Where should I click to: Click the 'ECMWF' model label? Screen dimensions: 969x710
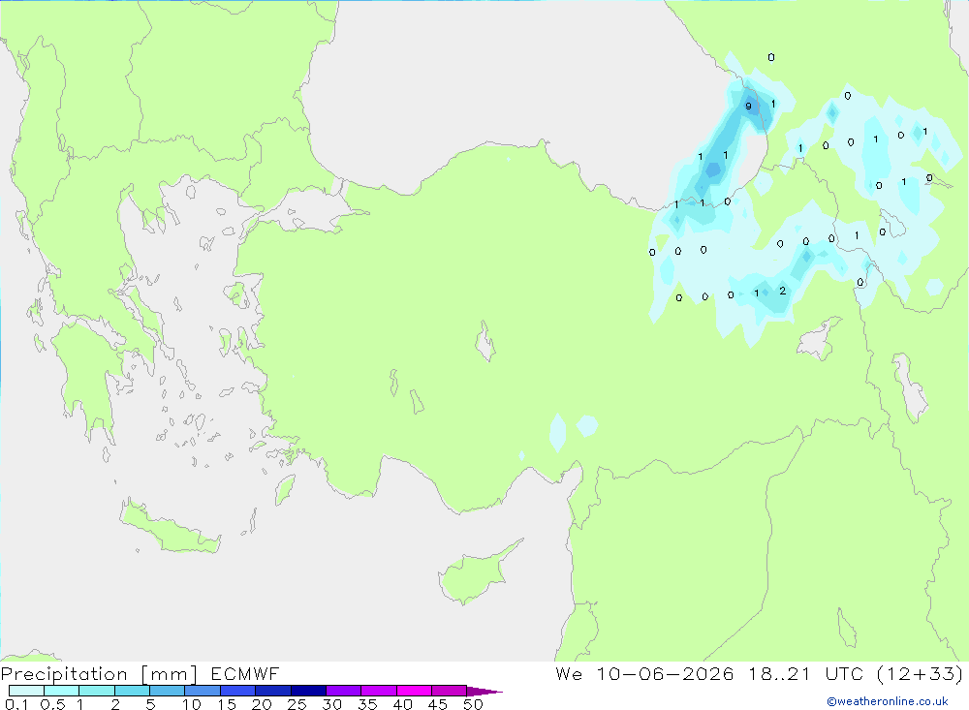(x=245, y=673)
